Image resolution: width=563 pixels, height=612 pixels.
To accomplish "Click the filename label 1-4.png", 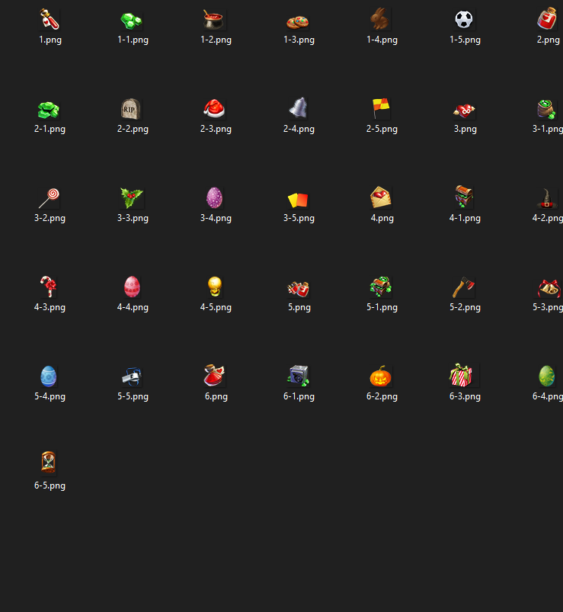I will (x=382, y=40).
